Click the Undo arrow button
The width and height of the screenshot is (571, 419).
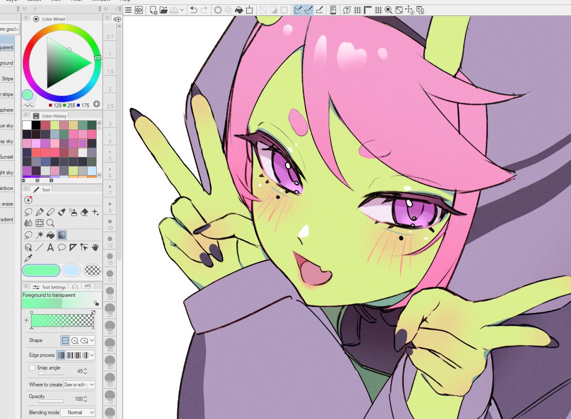pos(194,10)
